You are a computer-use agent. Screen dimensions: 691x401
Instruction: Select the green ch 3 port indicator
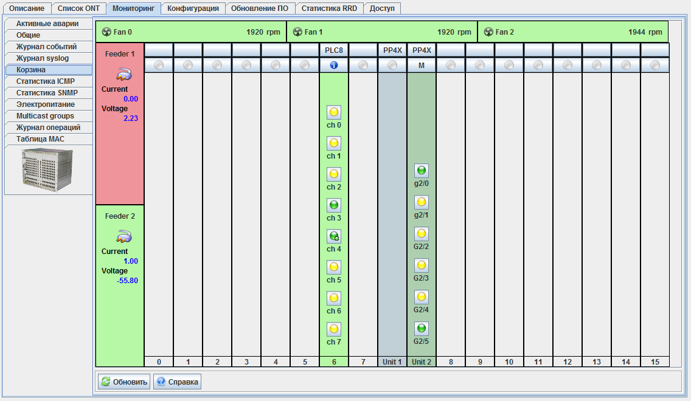(333, 205)
